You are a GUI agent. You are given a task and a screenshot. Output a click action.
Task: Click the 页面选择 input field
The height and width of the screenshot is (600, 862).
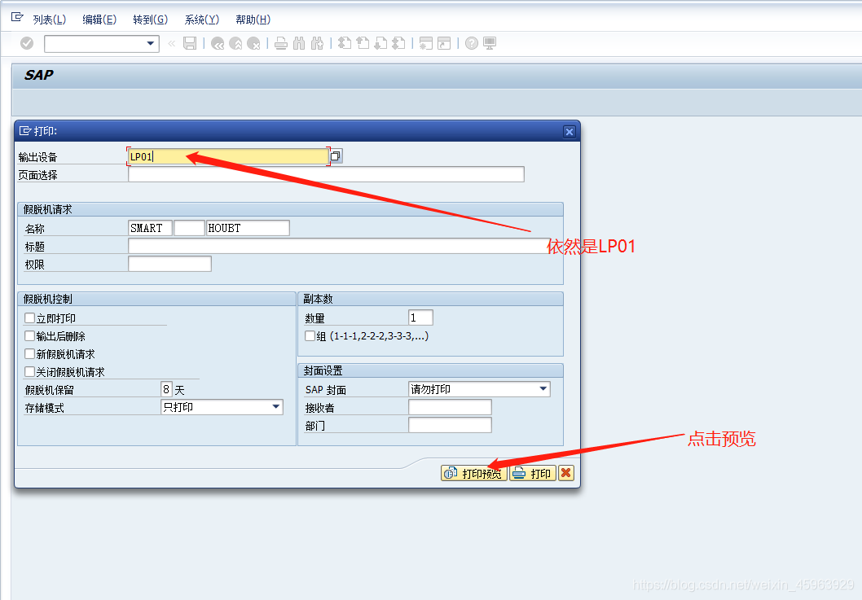327,174
